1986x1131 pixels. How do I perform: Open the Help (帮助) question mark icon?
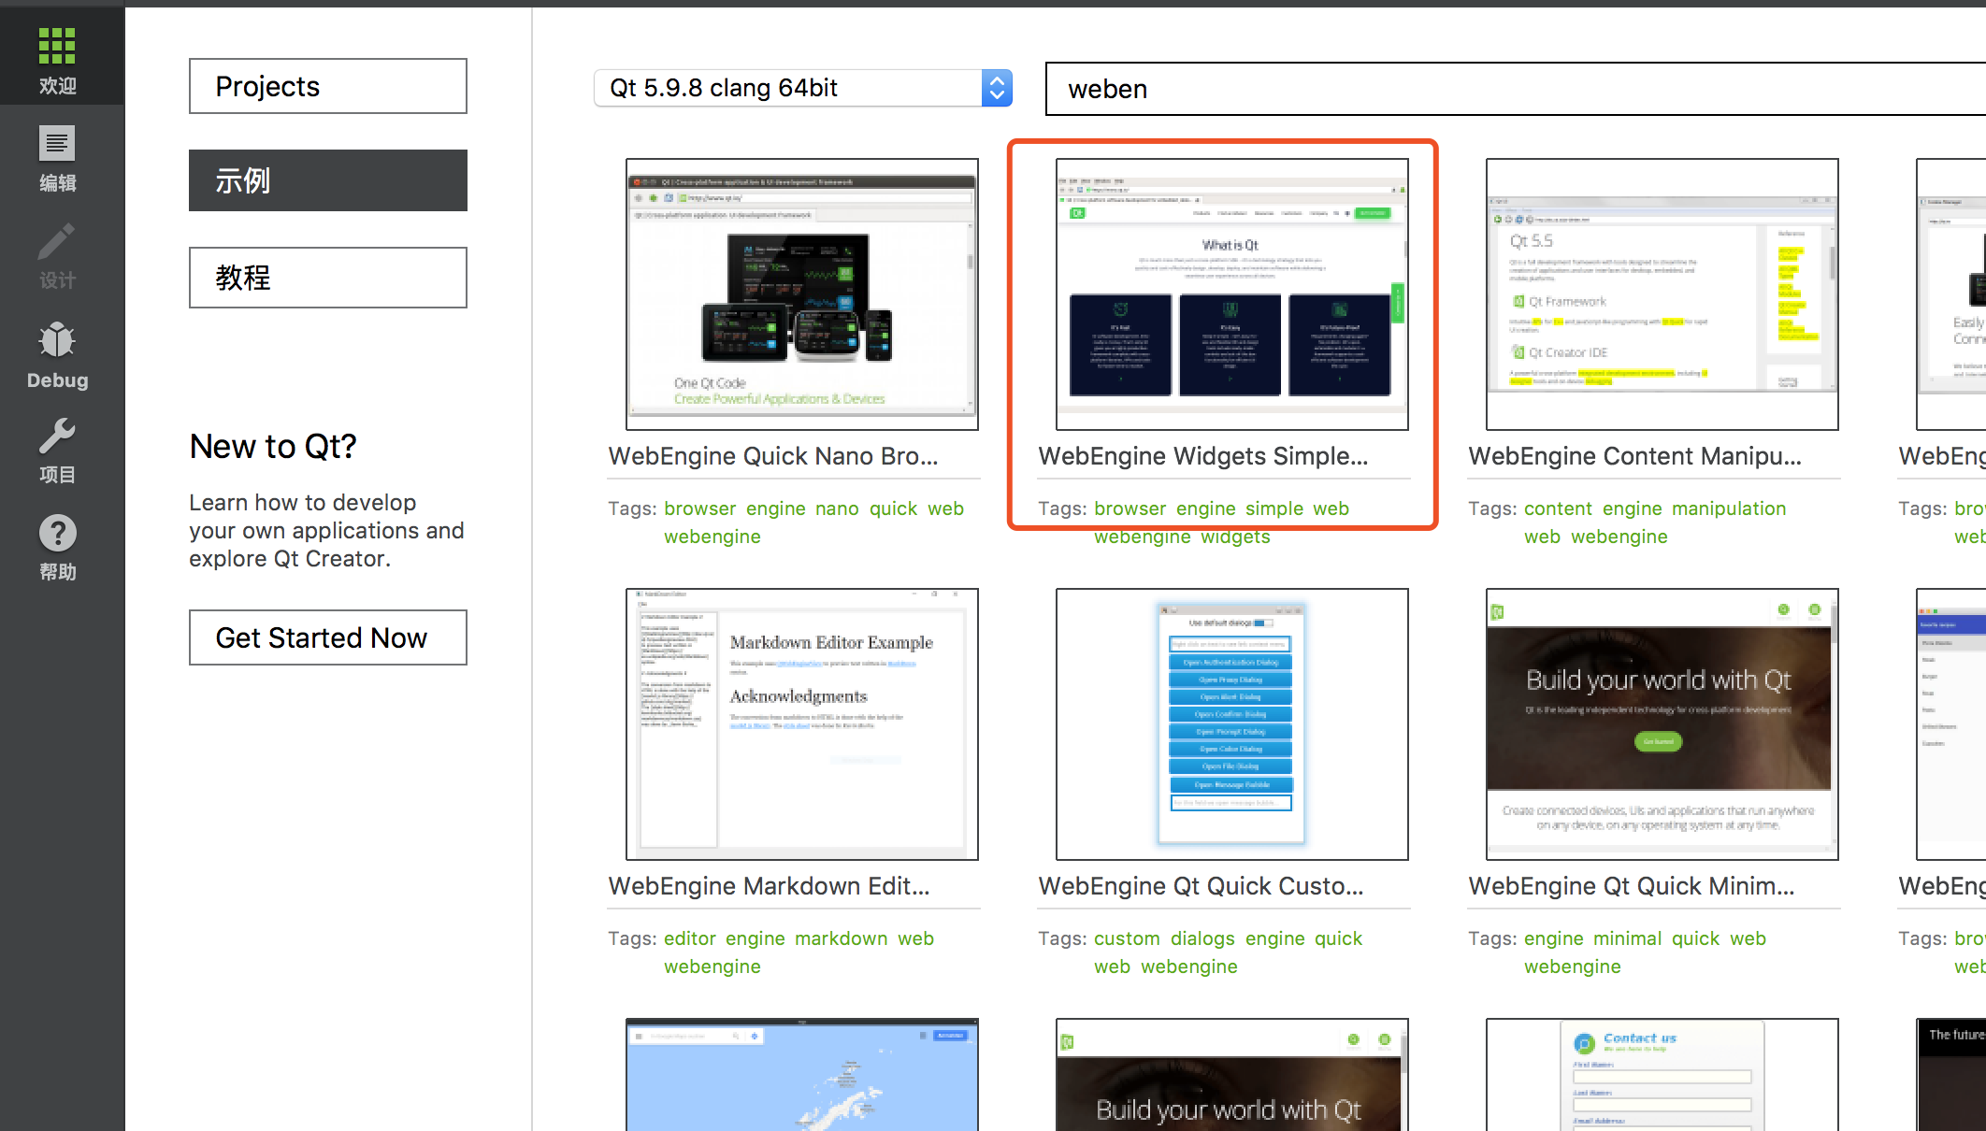coord(57,534)
